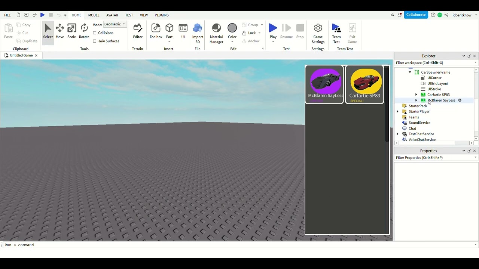The image size is (479, 269).
Task: Click the Group tool in Edit section
Action: pyautogui.click(x=250, y=25)
